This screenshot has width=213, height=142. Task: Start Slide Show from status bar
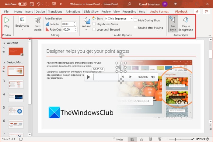(160, 139)
